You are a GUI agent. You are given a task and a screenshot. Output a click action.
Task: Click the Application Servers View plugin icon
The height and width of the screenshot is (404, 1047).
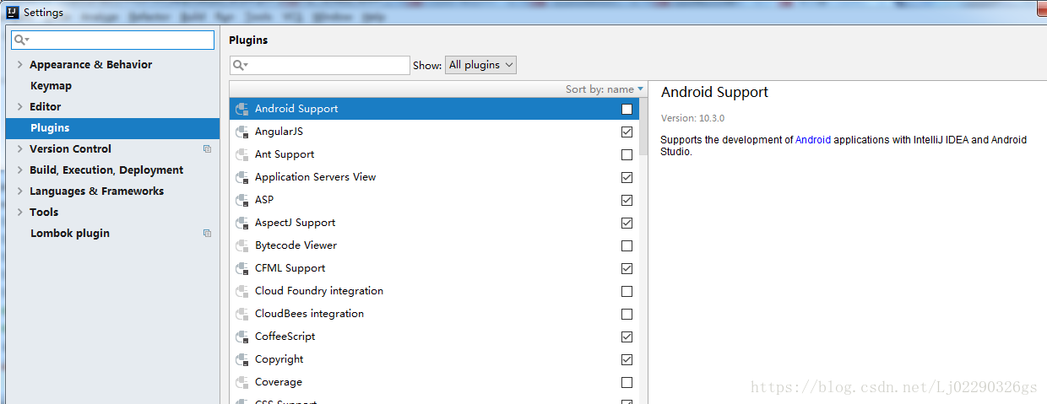242,177
